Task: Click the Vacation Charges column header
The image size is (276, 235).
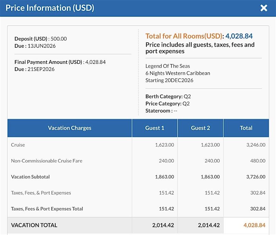Action: tap(69, 128)
